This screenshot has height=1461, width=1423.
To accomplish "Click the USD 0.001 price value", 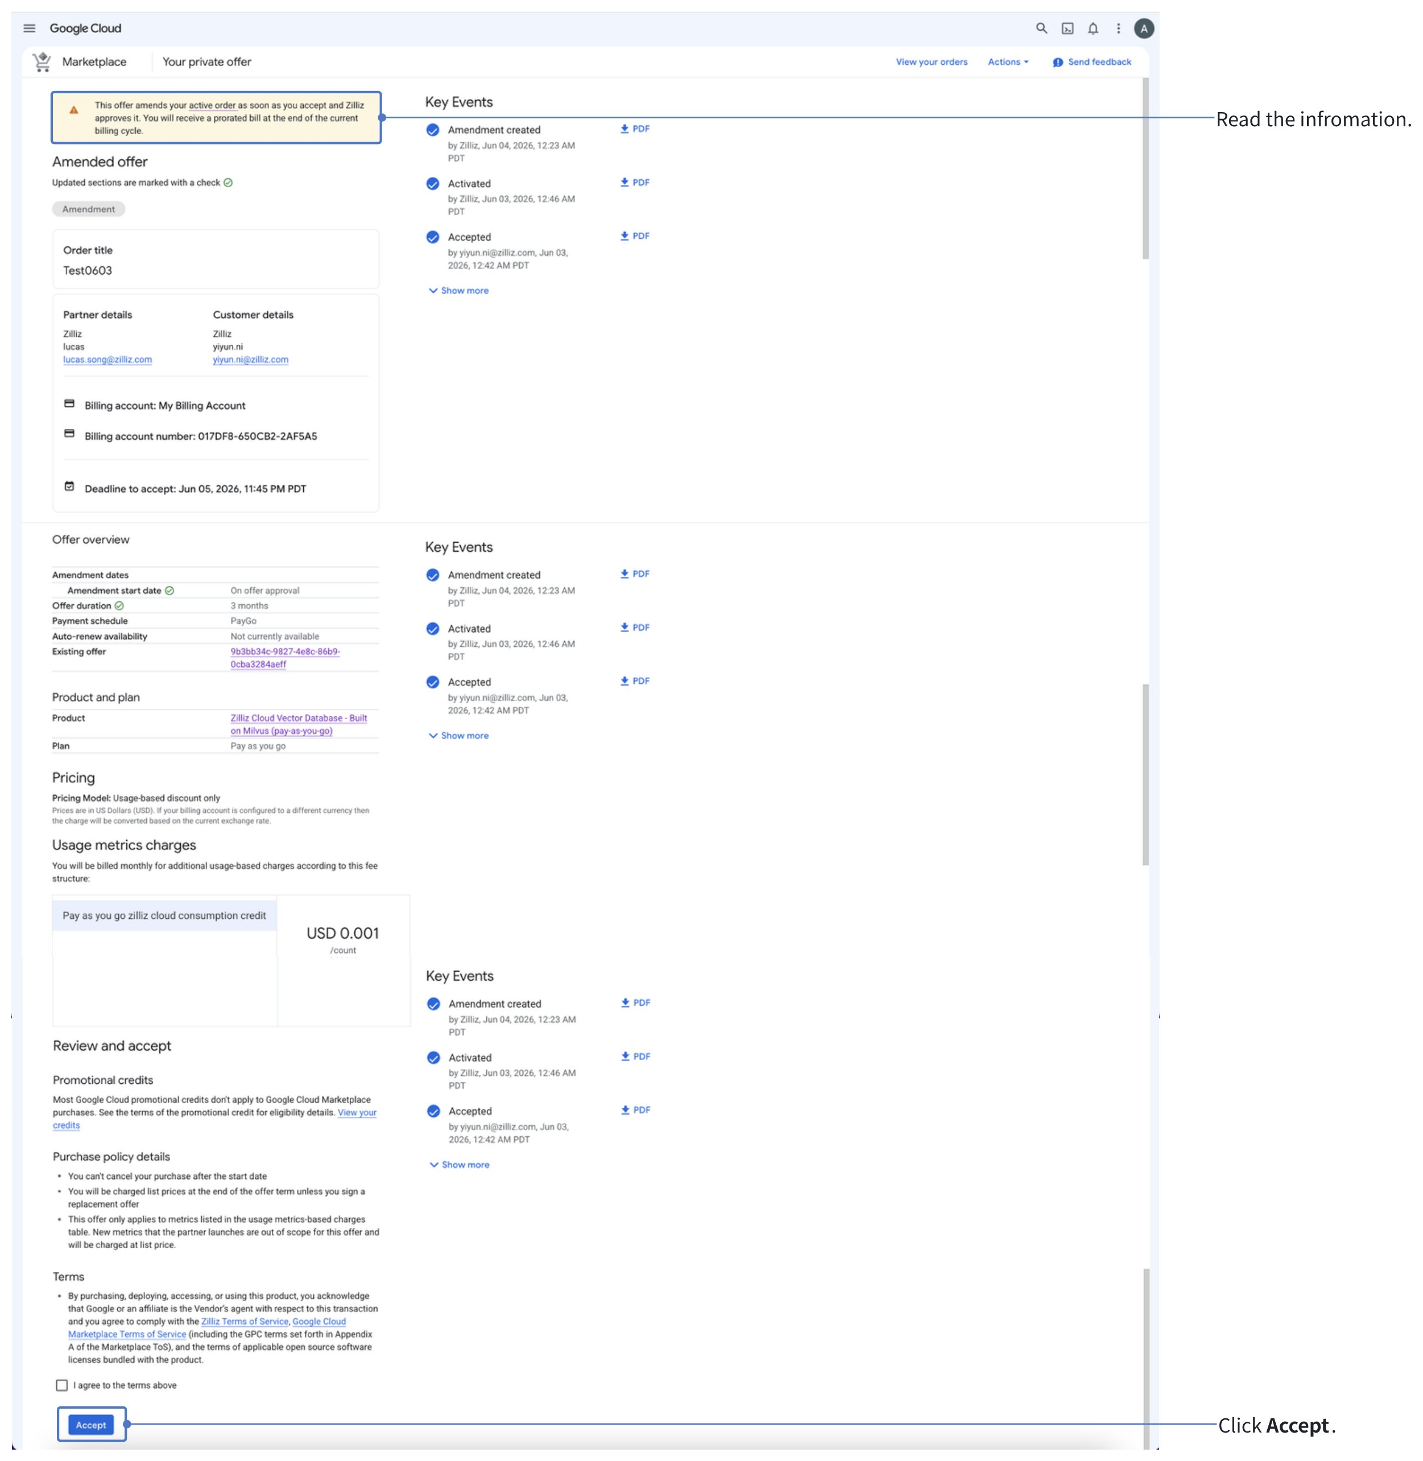I will point(342,933).
